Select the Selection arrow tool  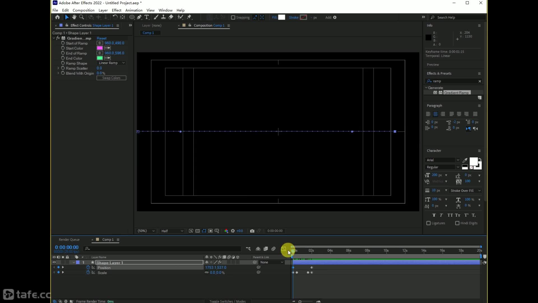pos(67,17)
